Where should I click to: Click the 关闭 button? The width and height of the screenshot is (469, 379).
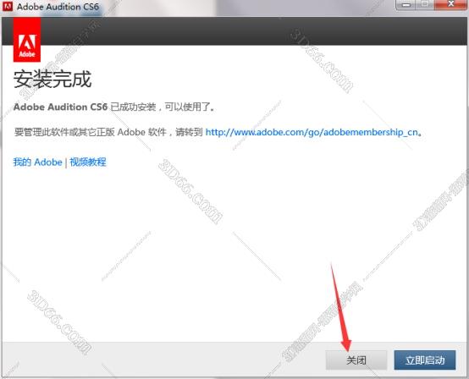[x=356, y=360]
